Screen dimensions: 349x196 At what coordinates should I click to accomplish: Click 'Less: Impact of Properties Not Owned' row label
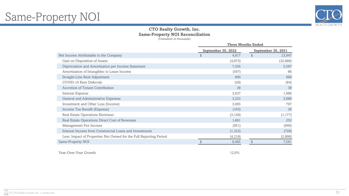[x=114, y=136]
